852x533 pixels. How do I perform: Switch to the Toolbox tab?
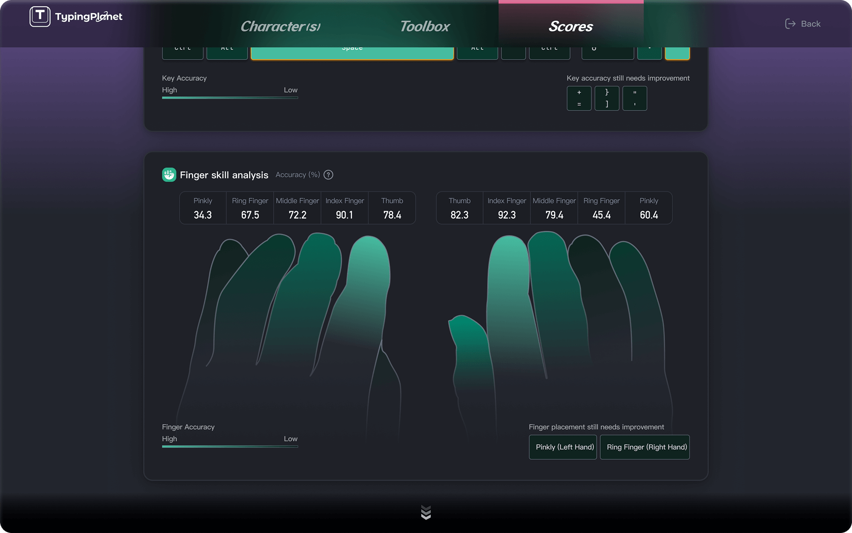(425, 26)
